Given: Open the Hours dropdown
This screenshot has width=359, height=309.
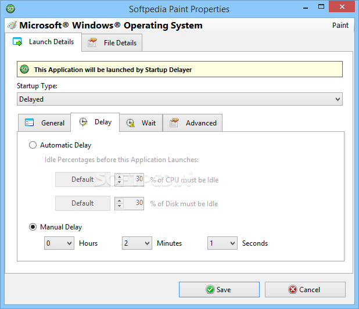Looking at the screenshot, I should tap(59, 243).
